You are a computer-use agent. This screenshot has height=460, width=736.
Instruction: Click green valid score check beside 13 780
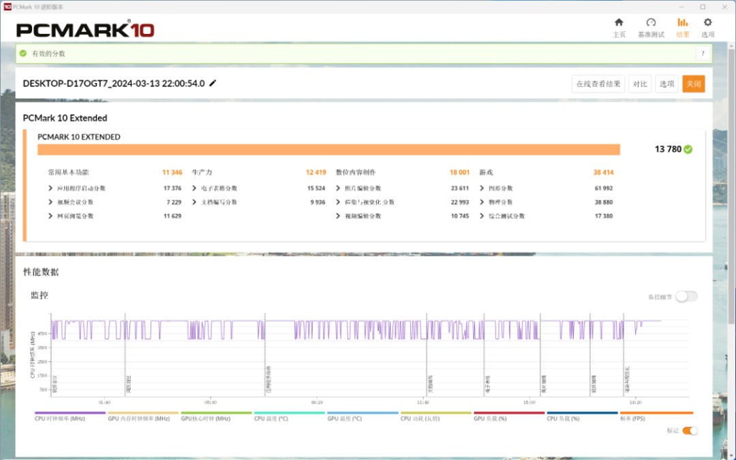688,149
